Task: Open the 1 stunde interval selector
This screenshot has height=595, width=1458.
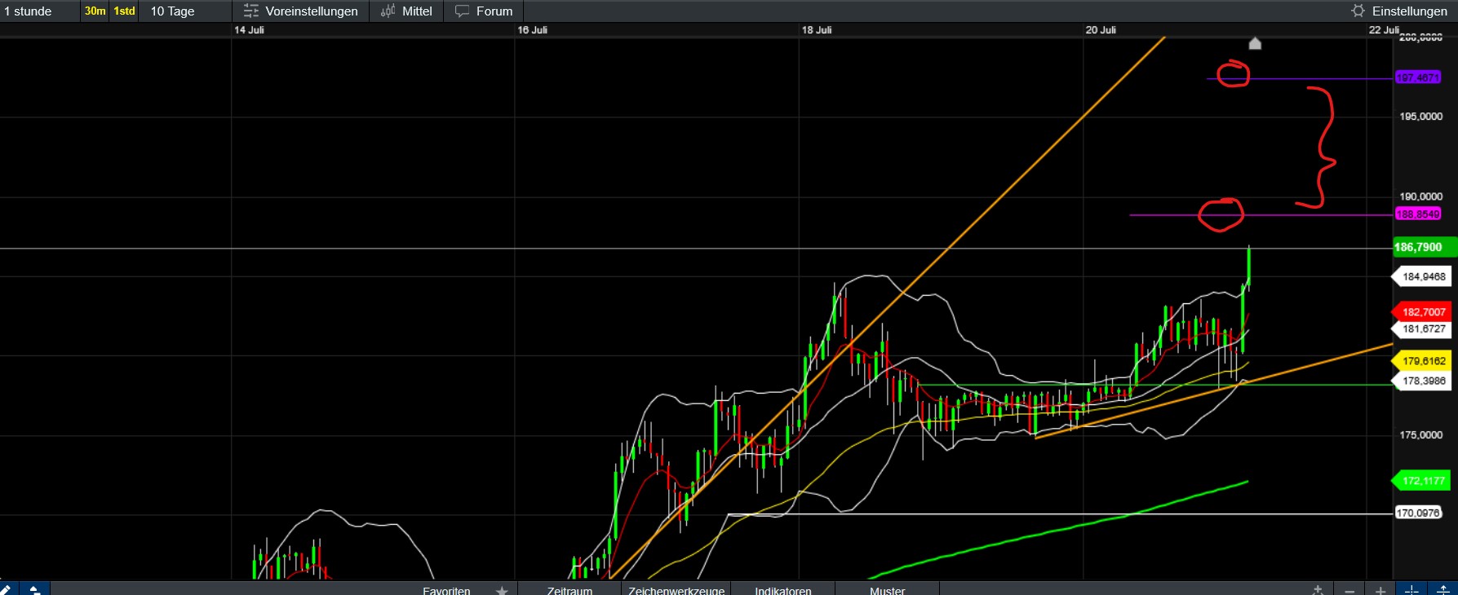Action: (28, 11)
